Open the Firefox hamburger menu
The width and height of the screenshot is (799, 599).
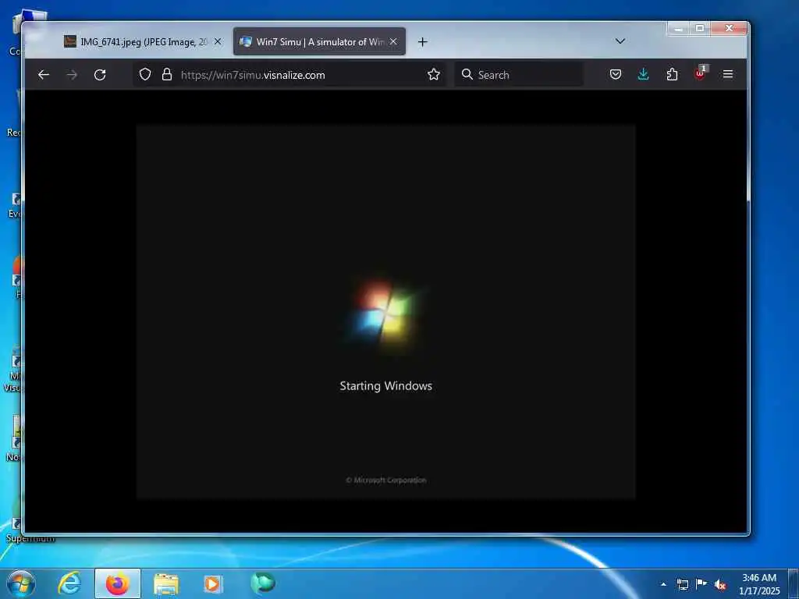click(x=728, y=74)
